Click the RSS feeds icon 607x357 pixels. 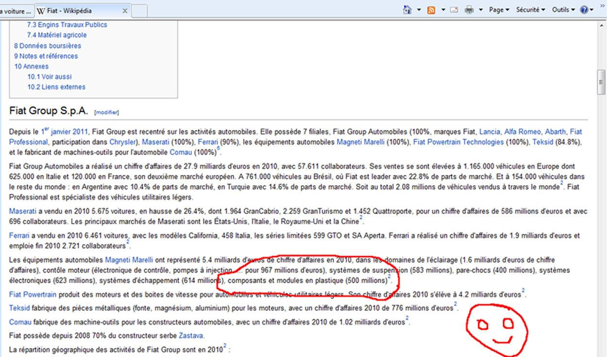[x=431, y=10]
